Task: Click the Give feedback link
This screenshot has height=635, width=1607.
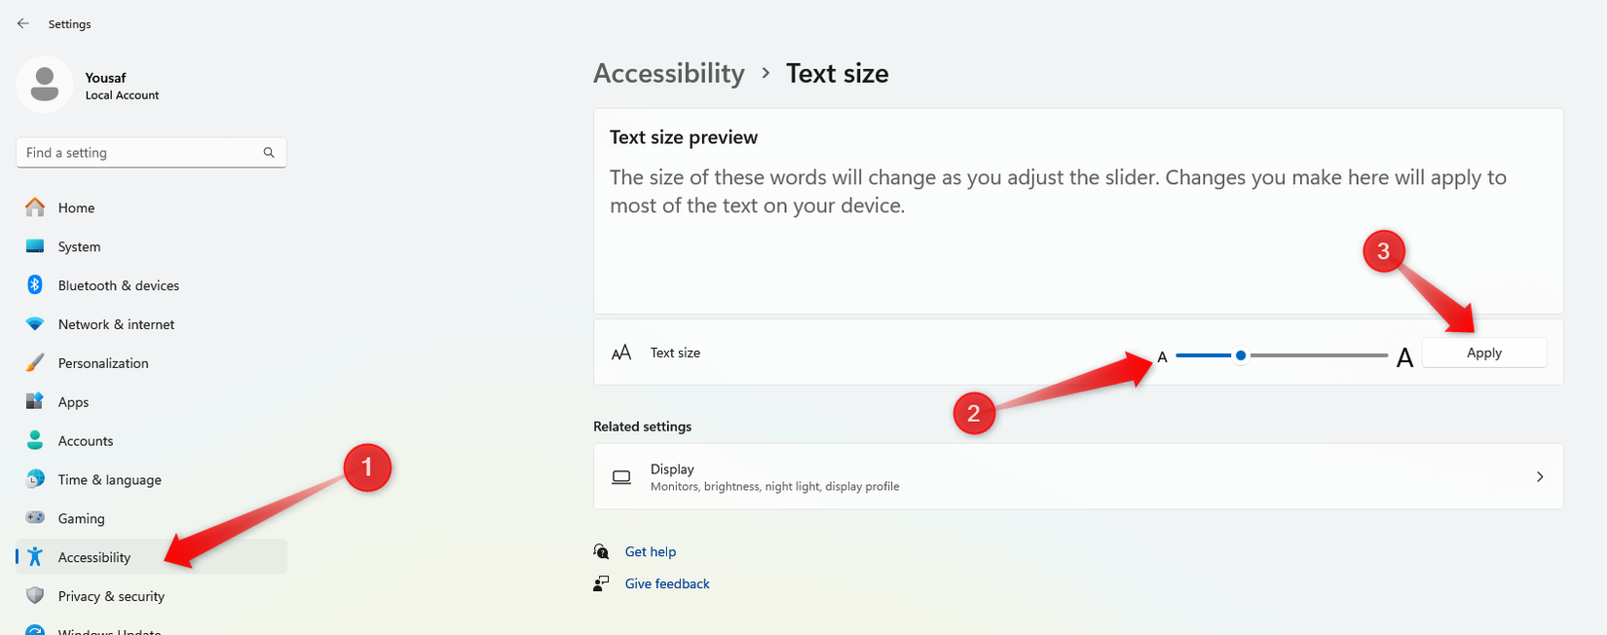Action: tap(667, 584)
